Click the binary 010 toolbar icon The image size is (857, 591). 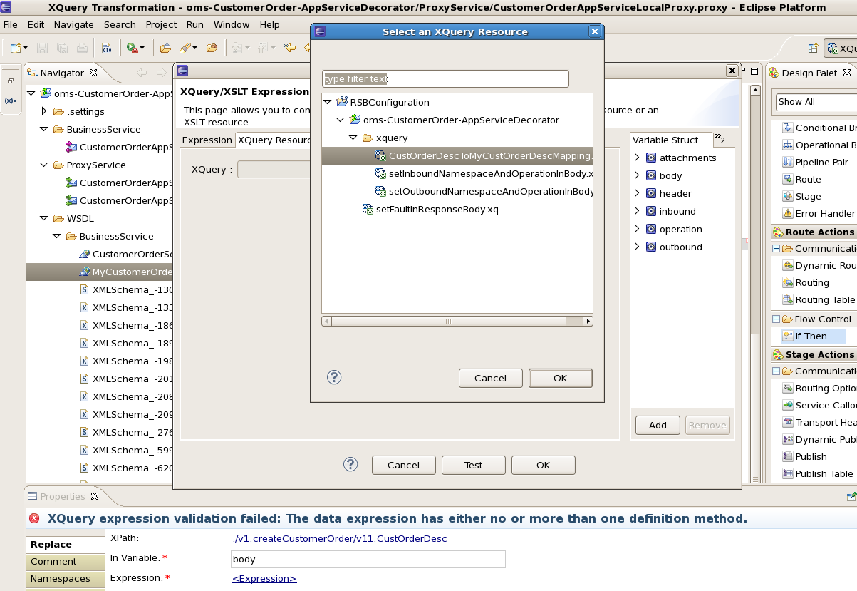[x=106, y=48]
